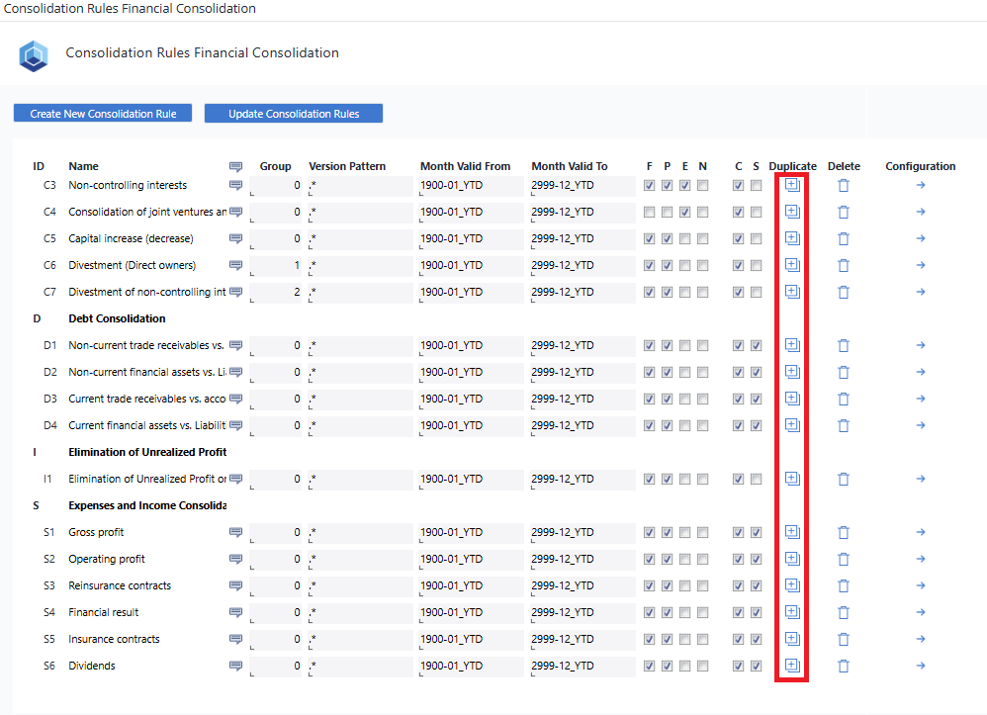Click the comment icon beside S1 Gross profit
Screen dimensions: 987x715
(x=235, y=532)
